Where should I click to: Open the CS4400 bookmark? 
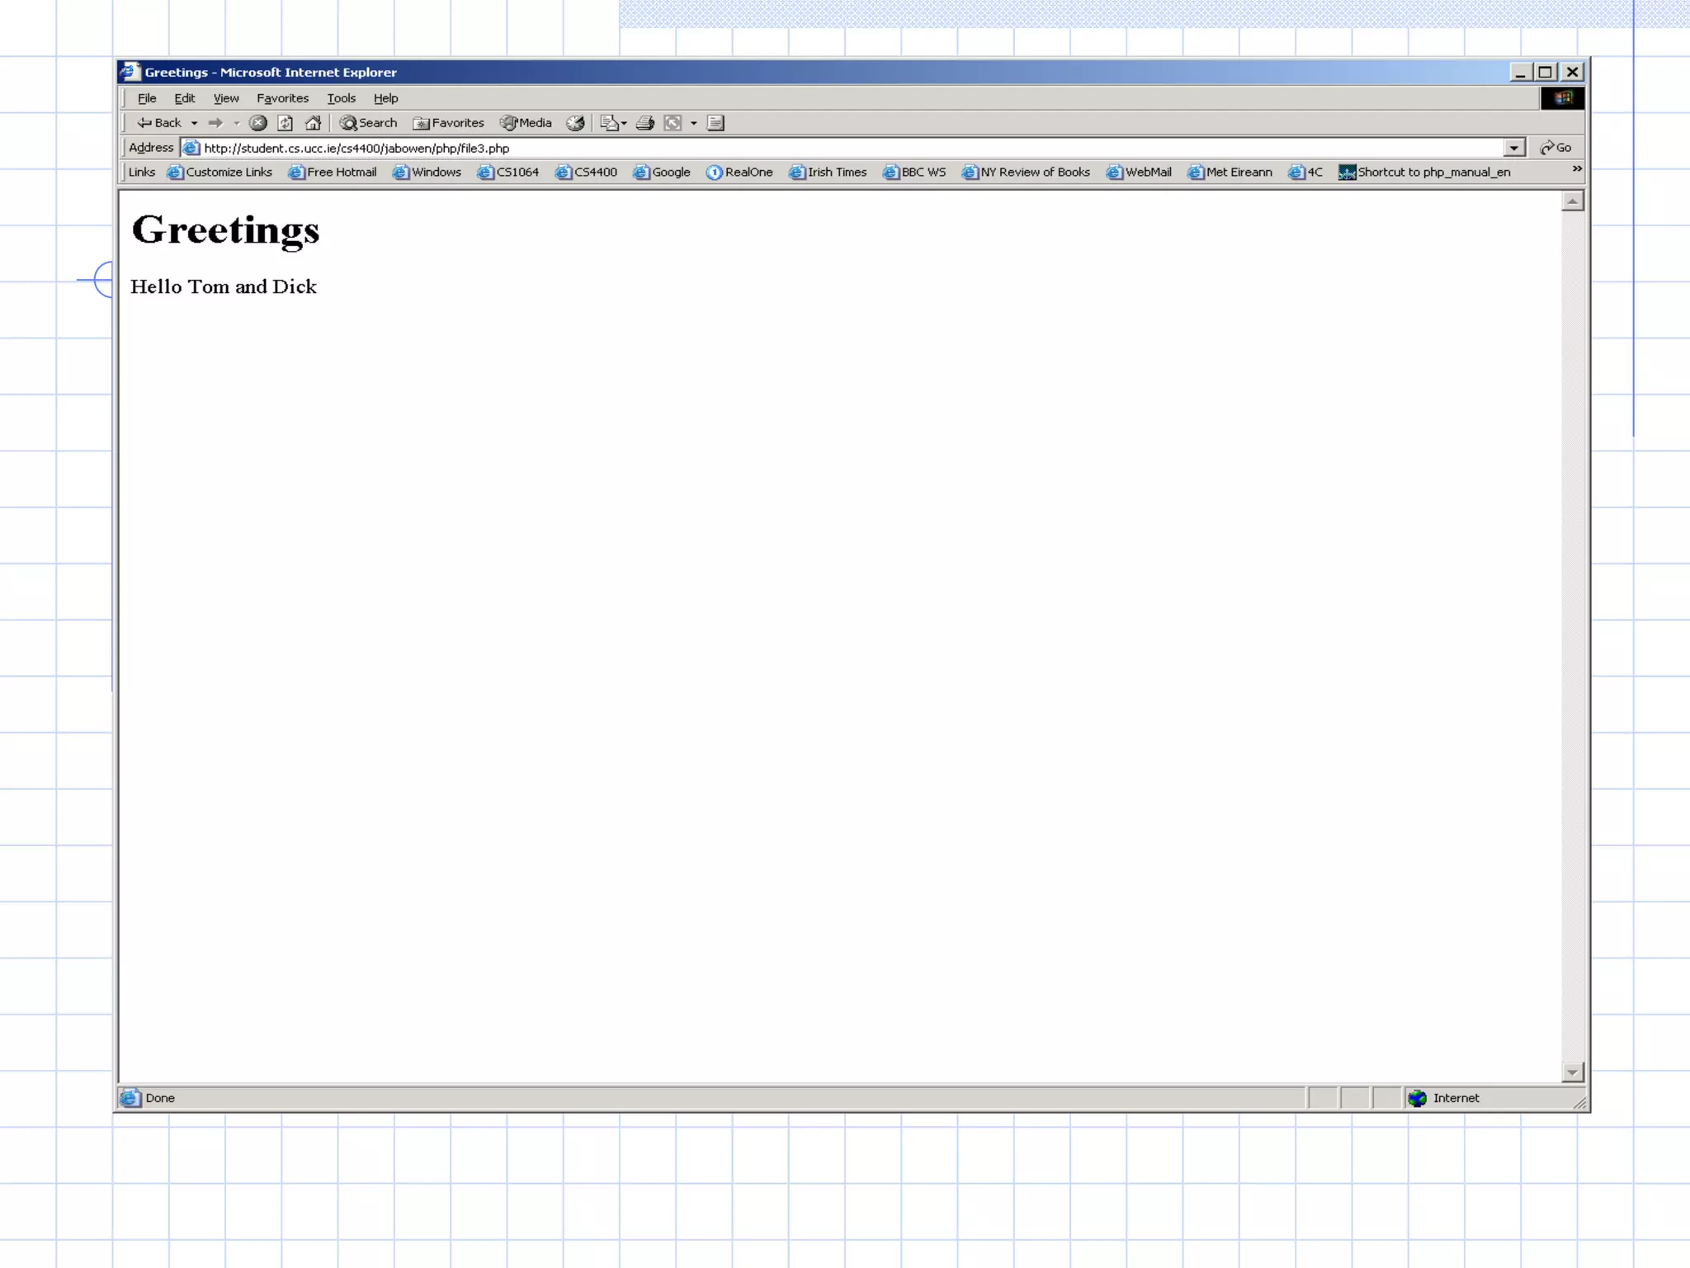[587, 173]
